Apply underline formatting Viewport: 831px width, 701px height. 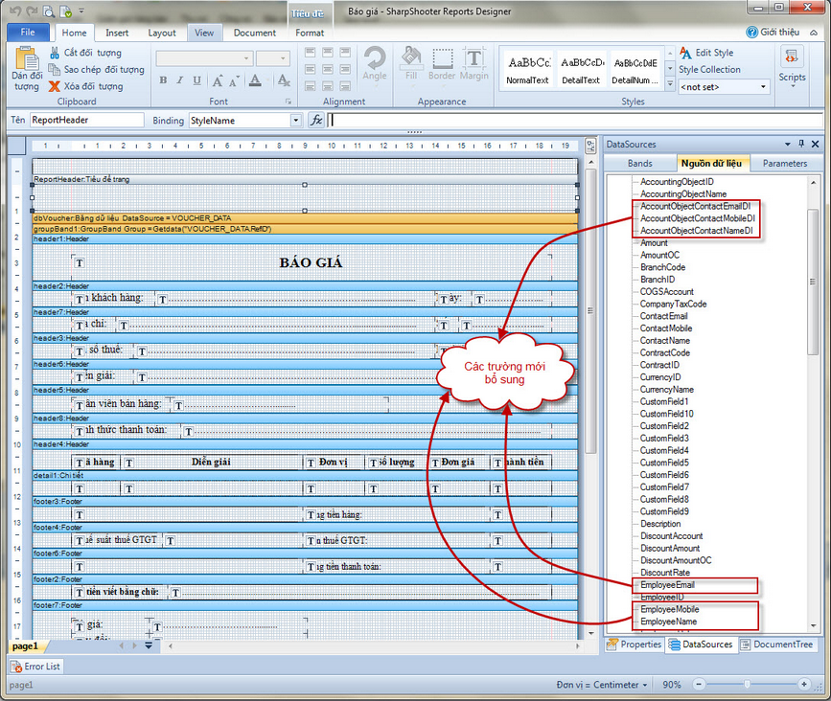click(196, 80)
